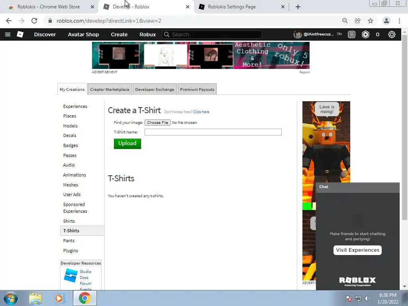Select Pants in the sidebar
Image resolution: width=408 pixels, height=306 pixels.
(x=69, y=241)
